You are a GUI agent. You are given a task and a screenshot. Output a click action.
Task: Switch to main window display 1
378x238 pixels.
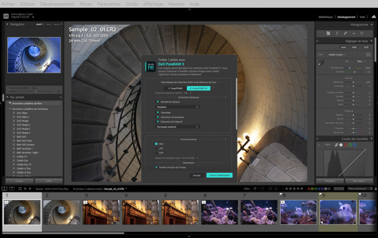pyautogui.click(x=5, y=189)
